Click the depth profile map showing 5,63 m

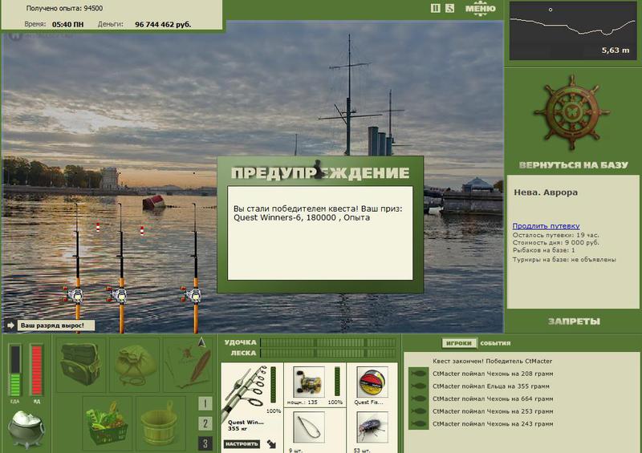573,31
